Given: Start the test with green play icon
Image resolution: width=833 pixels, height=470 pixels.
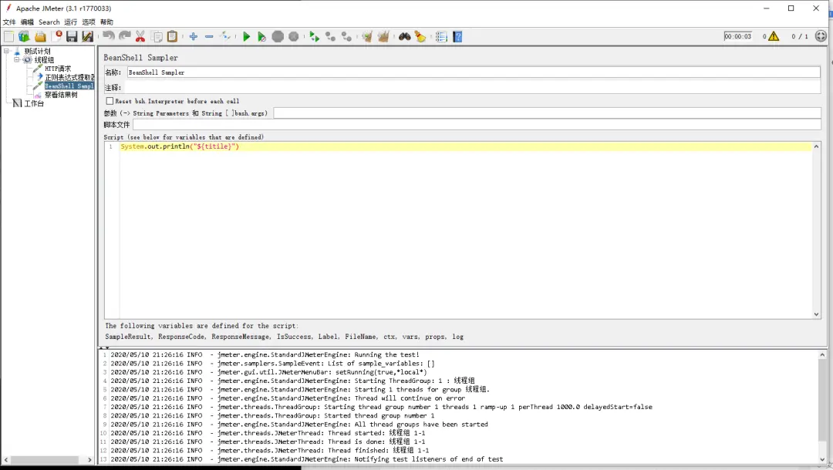Looking at the screenshot, I should [x=246, y=37].
